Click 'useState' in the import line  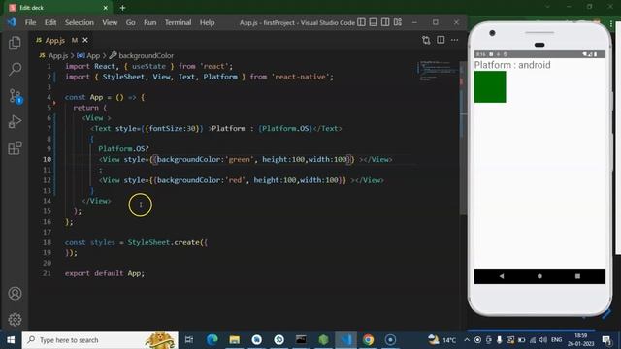[148, 66]
